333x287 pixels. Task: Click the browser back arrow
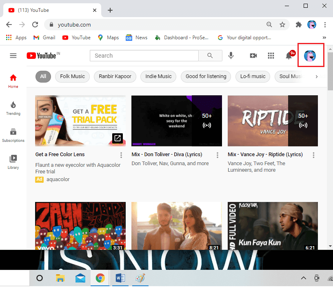click(x=9, y=25)
